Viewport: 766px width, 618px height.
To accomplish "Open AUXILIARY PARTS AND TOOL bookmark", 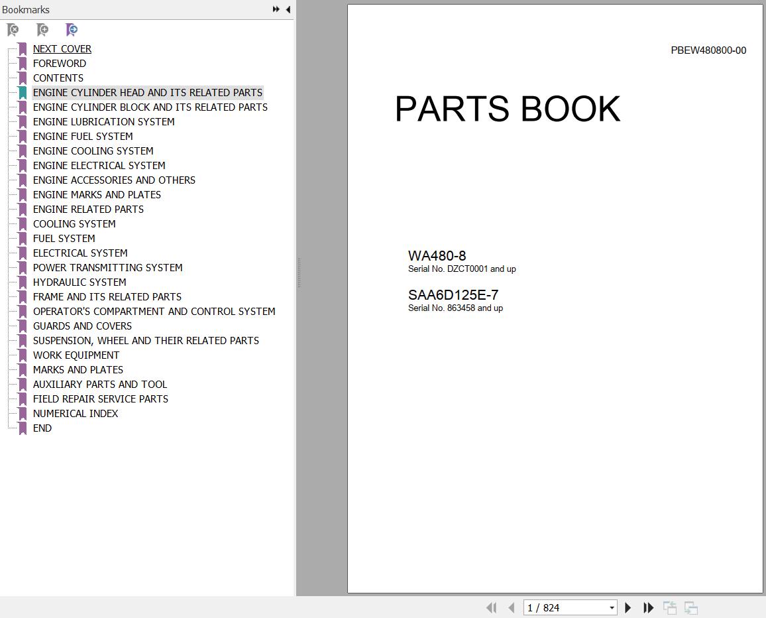I will (x=100, y=385).
